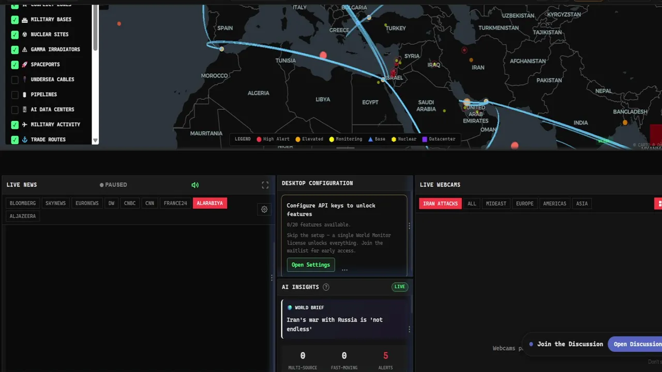Click the Trade Routes anchor icon
This screenshot has width=662, height=372.
coord(24,139)
